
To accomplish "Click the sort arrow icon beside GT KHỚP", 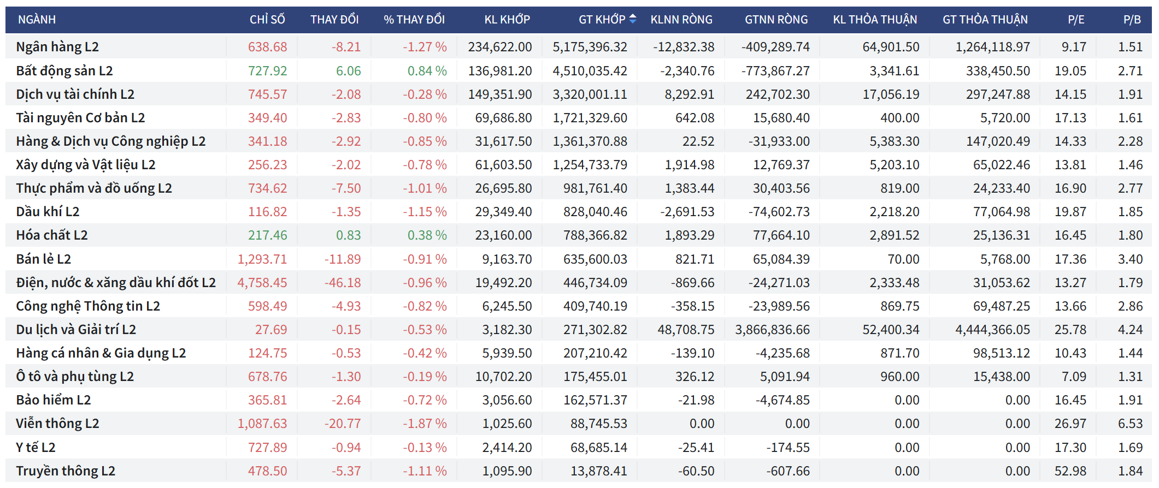I will point(633,19).
